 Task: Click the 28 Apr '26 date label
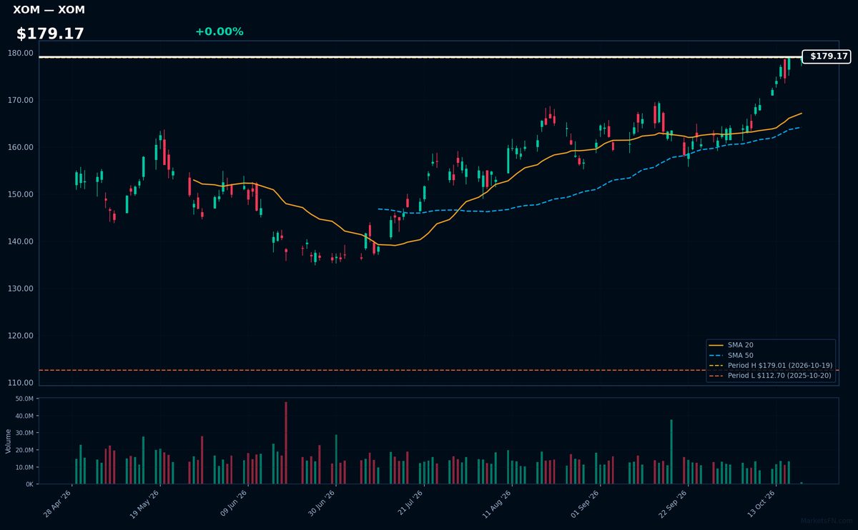(58, 504)
